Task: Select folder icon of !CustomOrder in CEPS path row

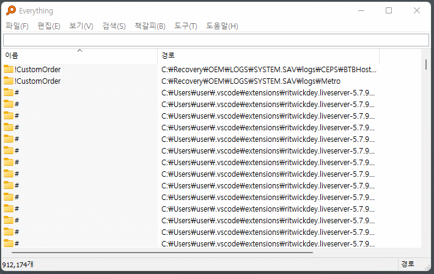Action: tap(9, 69)
